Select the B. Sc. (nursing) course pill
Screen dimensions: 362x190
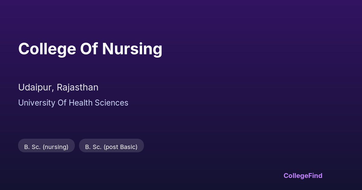[46, 147]
